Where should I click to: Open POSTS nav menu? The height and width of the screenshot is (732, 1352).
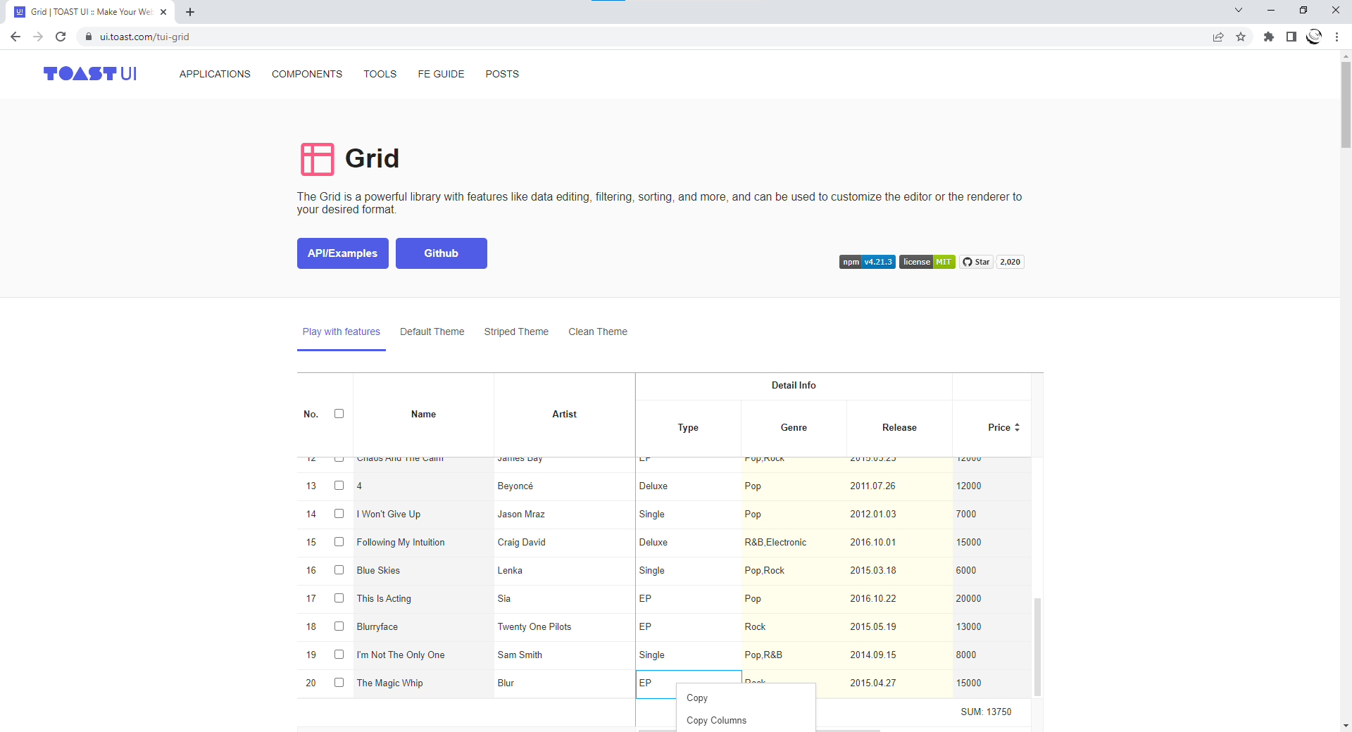(x=502, y=74)
